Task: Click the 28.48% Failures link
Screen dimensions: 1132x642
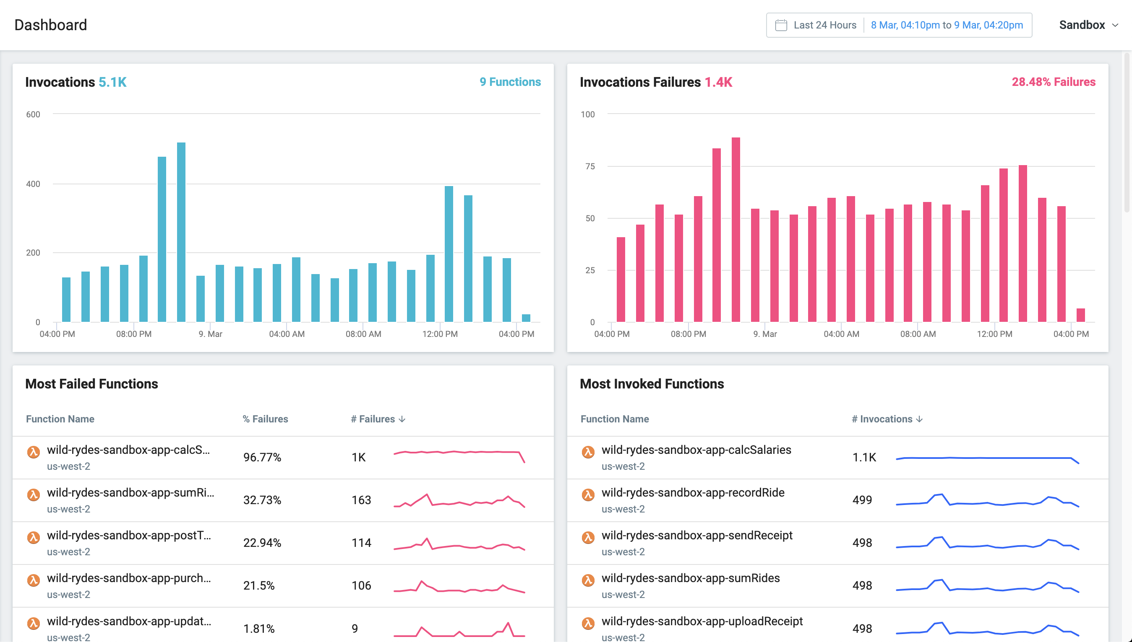Action: [1053, 82]
